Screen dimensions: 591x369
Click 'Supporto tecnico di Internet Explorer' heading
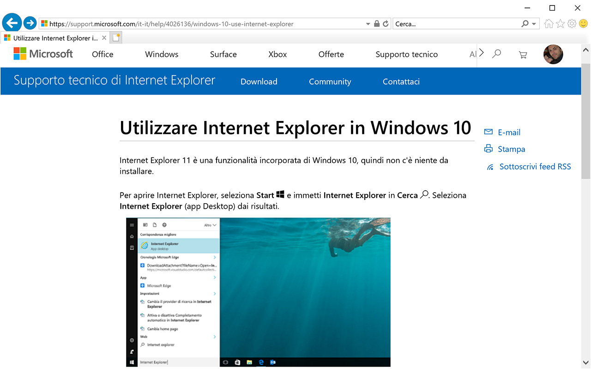click(x=115, y=80)
